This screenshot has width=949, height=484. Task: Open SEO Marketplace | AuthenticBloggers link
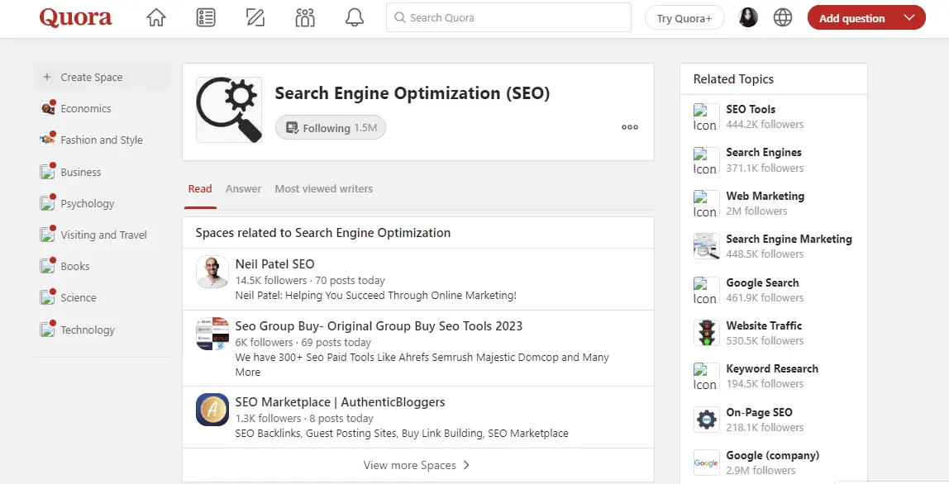pyautogui.click(x=340, y=401)
